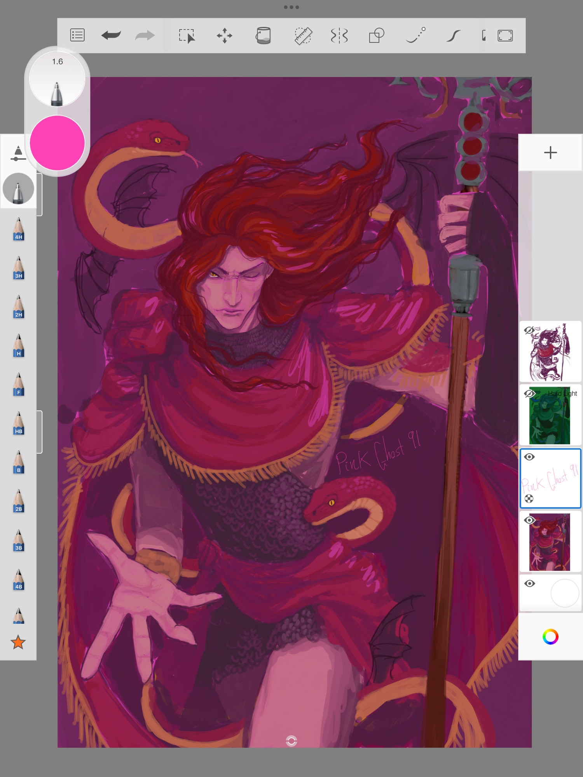Image resolution: width=583 pixels, height=777 pixels.
Task: Toggle transparency lock on signature layer
Action: [529, 499]
